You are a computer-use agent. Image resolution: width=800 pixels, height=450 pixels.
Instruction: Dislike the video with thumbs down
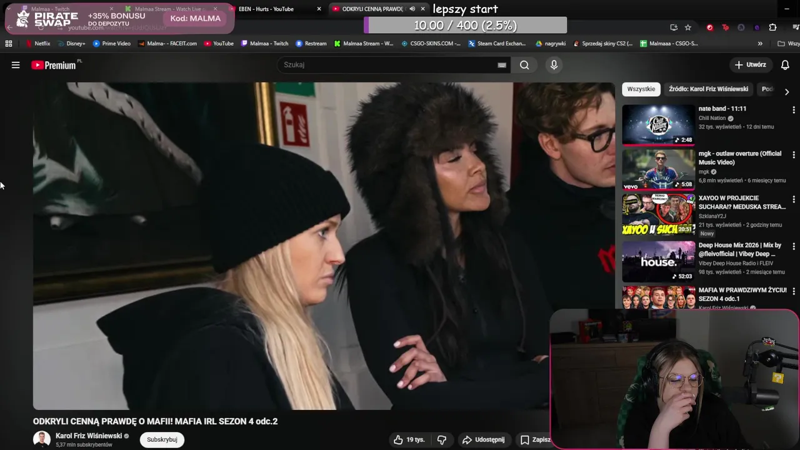[x=442, y=440]
